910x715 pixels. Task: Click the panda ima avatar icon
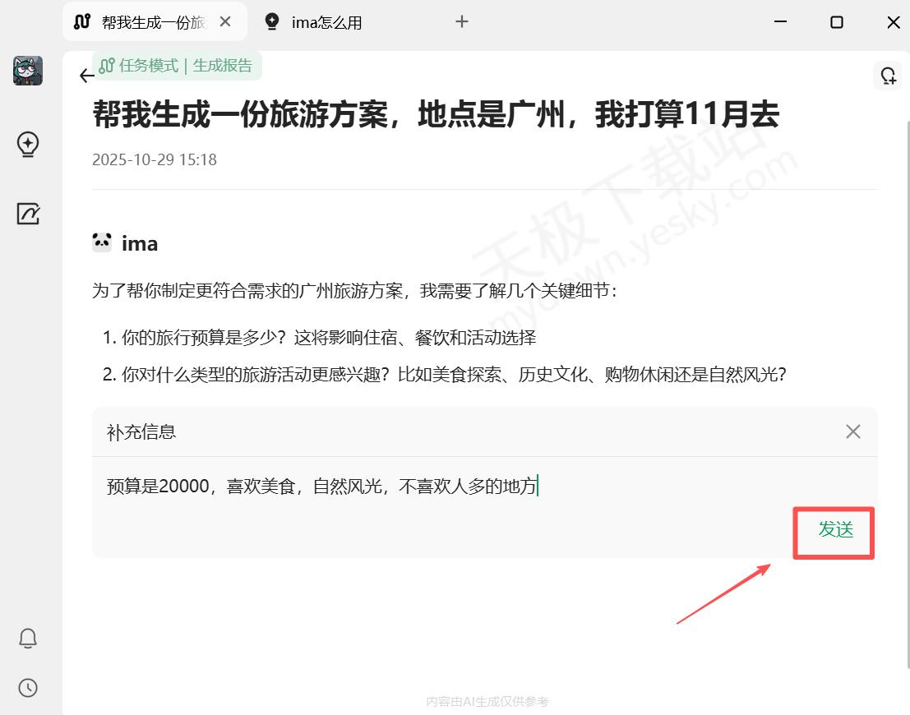[x=102, y=242]
